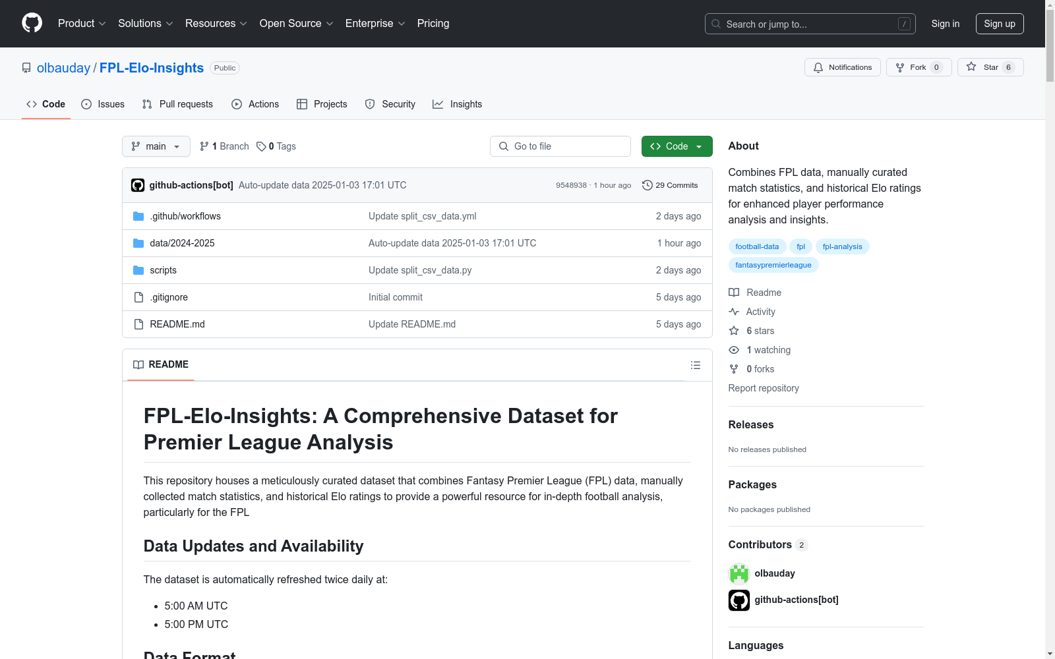This screenshot has height=659, width=1055.
Task: Click Report repository link
Action: (x=764, y=388)
